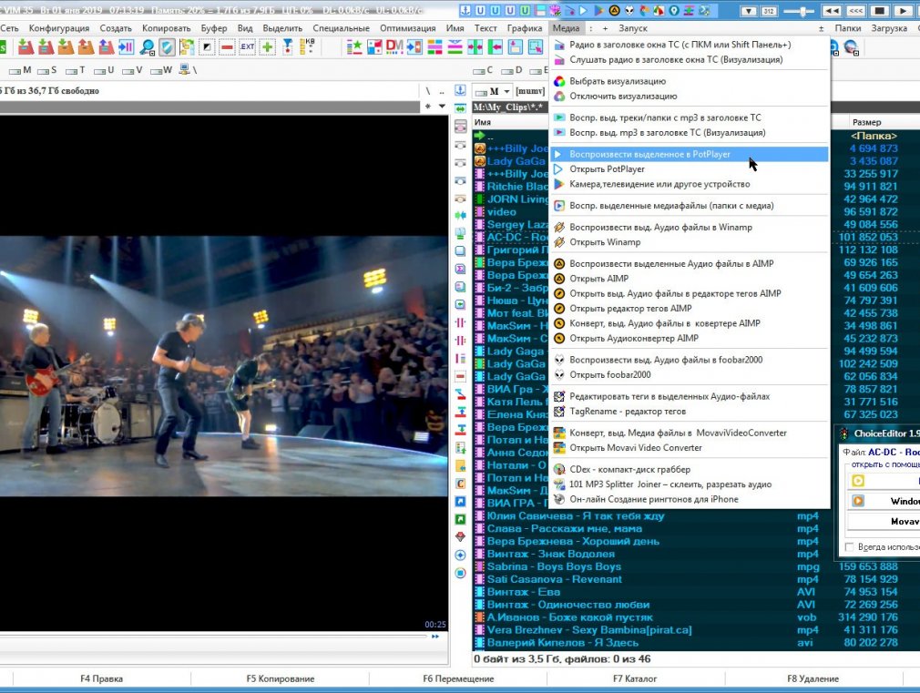Choose TagRename - редактор тегов entry

point(690,412)
